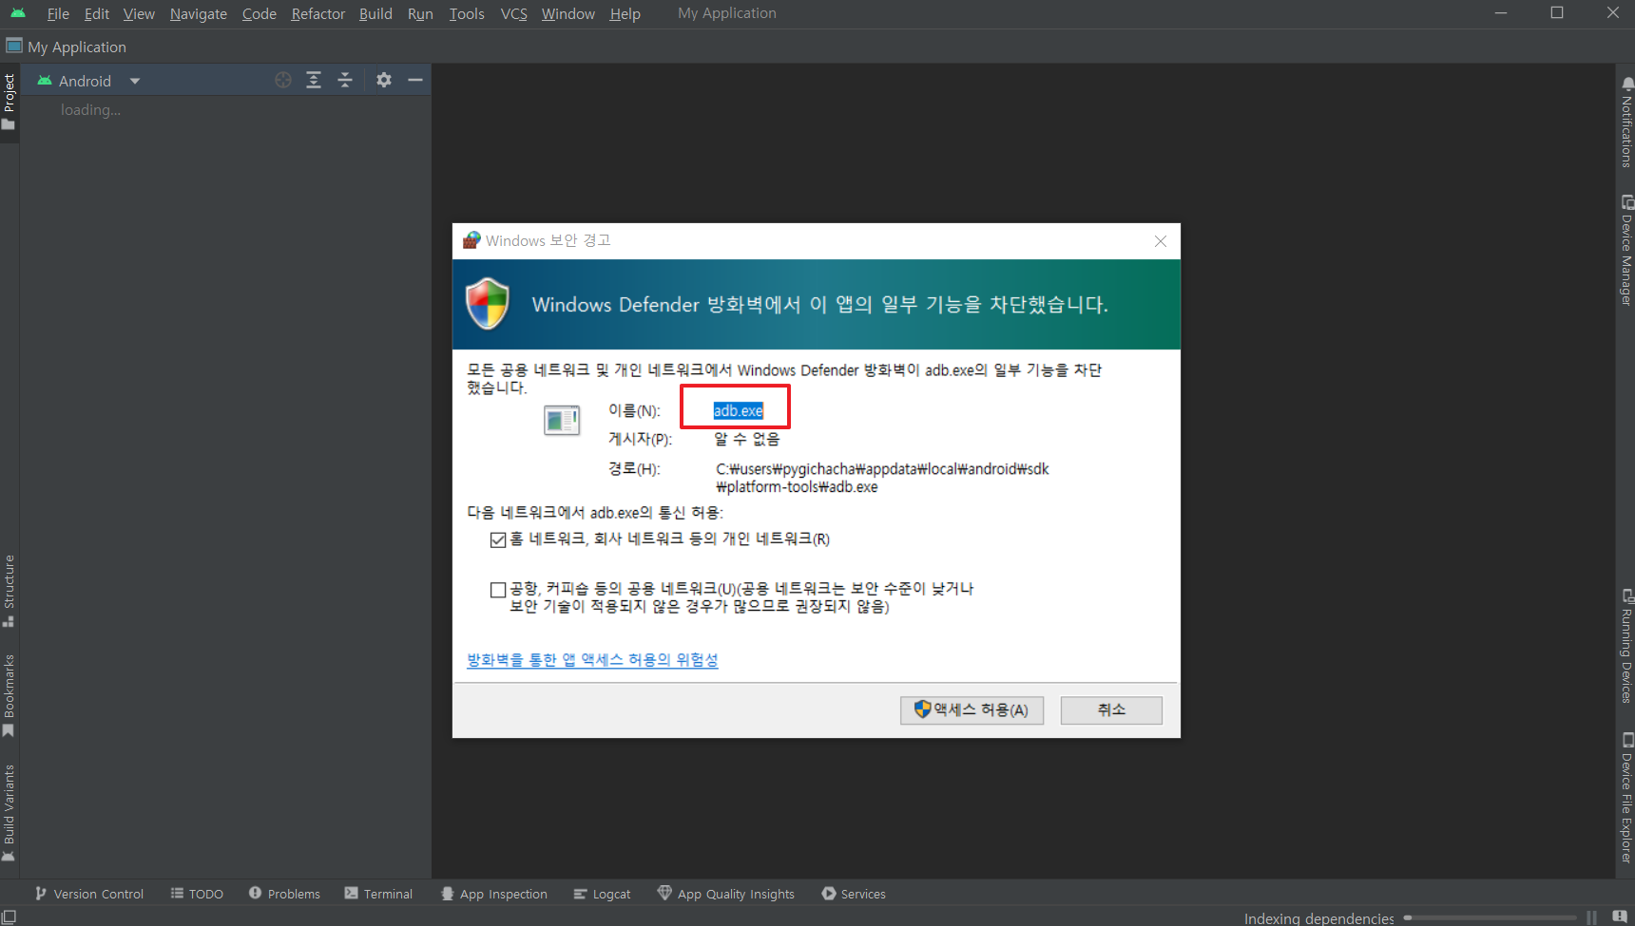Image resolution: width=1635 pixels, height=926 pixels.
Task: Open the Structure tool window tab
Action: [10, 591]
